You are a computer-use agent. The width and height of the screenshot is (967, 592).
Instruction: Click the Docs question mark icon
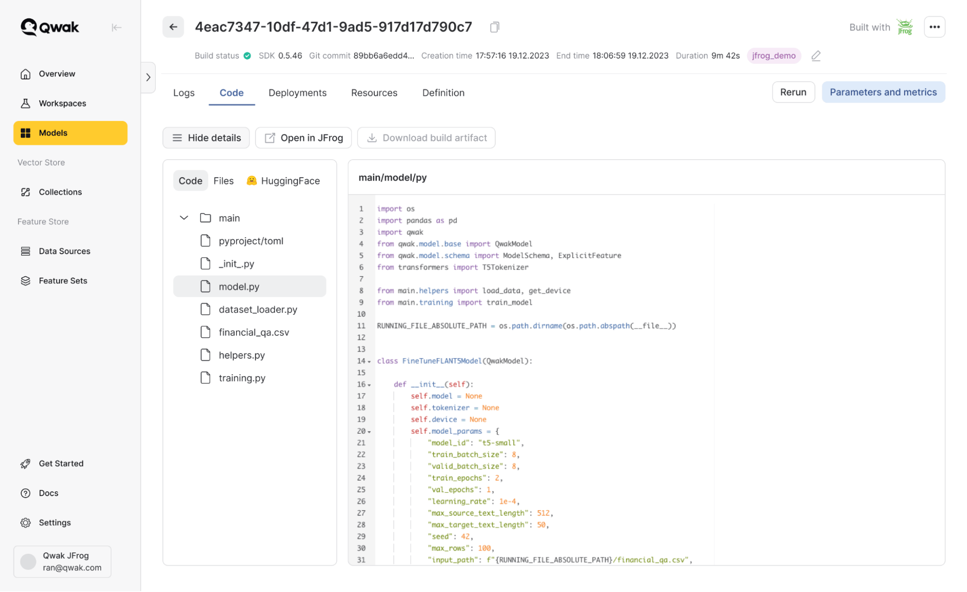[x=26, y=493]
